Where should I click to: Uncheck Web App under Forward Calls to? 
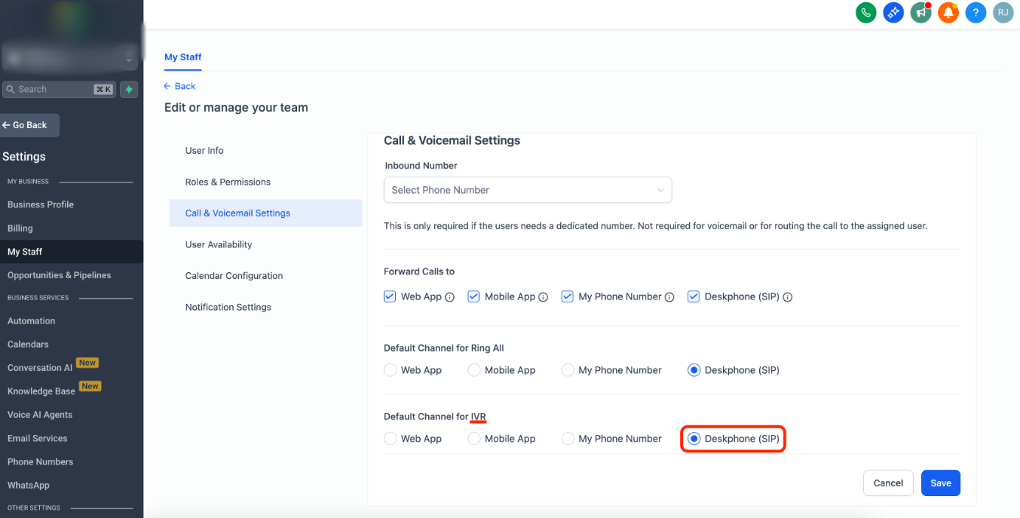390,296
